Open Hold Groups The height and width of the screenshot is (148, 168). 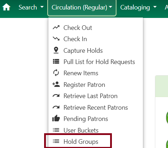96,141
